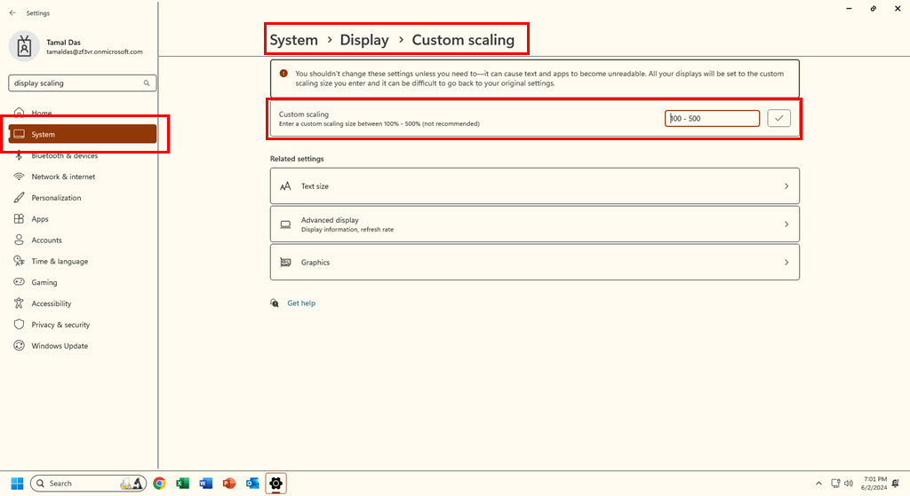Open Bluetooth & devices settings
The image size is (910, 496).
coord(83,155)
